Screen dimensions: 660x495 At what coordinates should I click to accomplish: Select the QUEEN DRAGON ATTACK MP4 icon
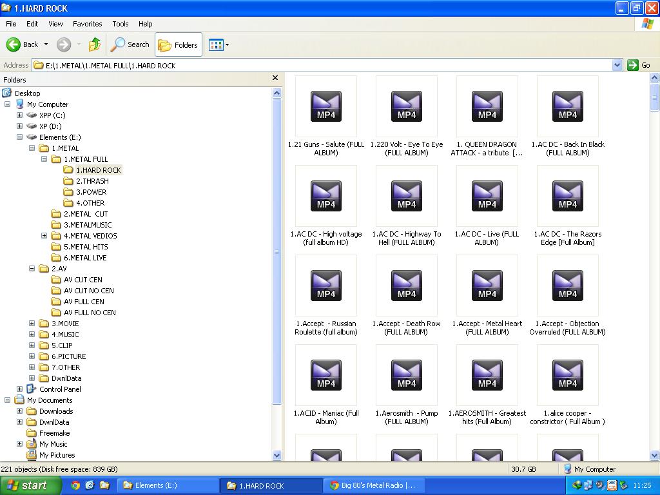pyautogui.click(x=487, y=106)
